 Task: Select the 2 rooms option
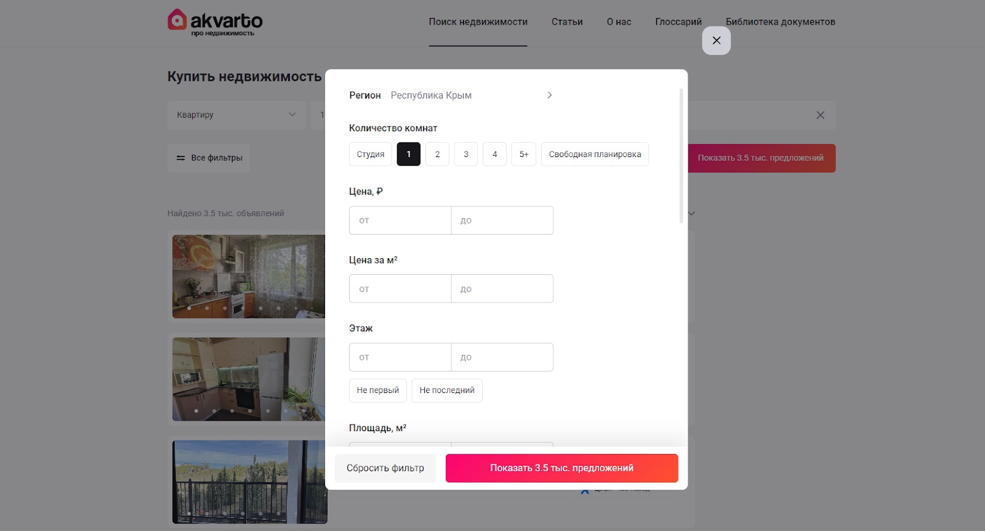click(438, 154)
